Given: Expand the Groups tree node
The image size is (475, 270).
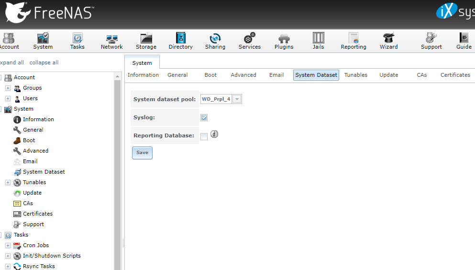Looking at the screenshot, I should (x=8, y=88).
